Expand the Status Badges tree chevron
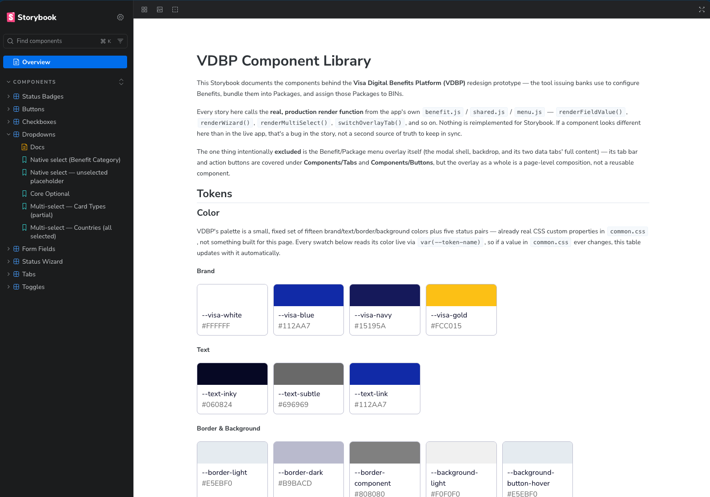 coord(9,96)
